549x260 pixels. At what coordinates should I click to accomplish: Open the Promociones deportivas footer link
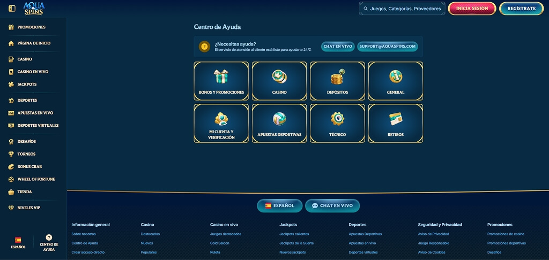507,243
